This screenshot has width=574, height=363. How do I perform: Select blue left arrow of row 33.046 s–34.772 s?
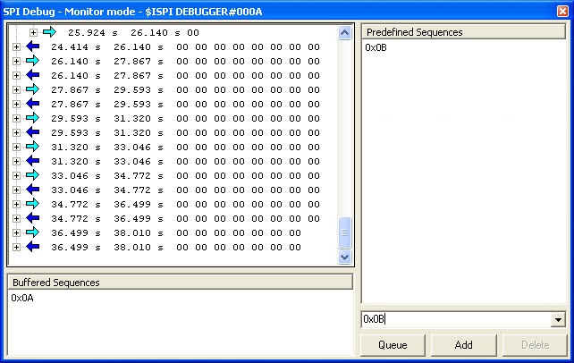33,190
